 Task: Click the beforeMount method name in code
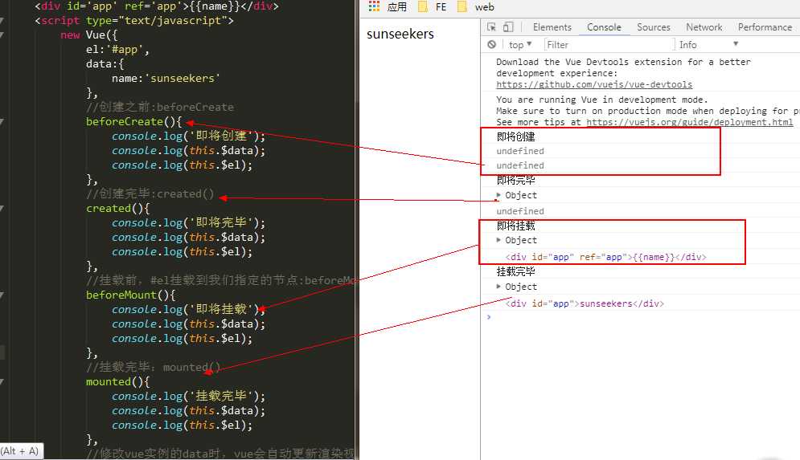121,295
